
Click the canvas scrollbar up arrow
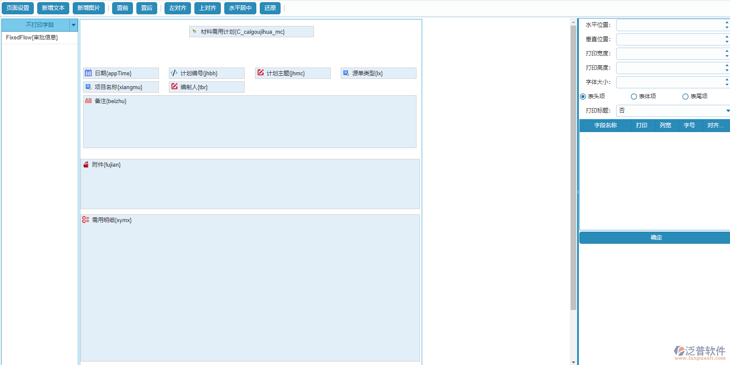pyautogui.click(x=573, y=22)
